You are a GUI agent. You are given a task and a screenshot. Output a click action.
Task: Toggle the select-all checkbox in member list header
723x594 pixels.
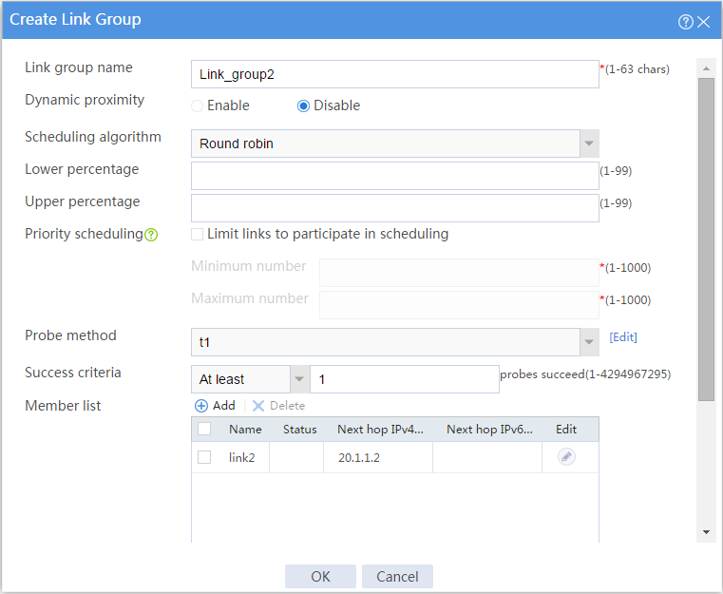pos(204,429)
